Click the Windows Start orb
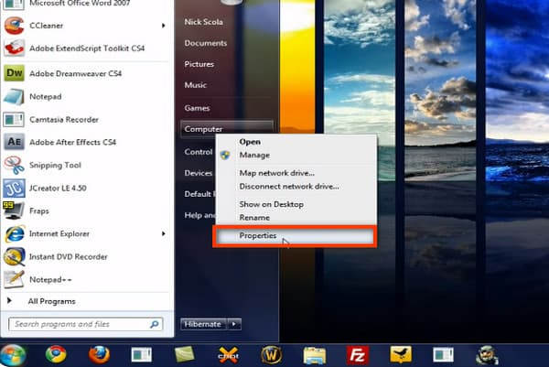549x367 pixels. (x=13, y=355)
